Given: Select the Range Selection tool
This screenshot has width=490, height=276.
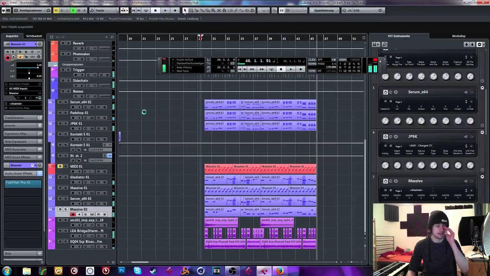Looking at the screenshot, I should click(x=191, y=10).
